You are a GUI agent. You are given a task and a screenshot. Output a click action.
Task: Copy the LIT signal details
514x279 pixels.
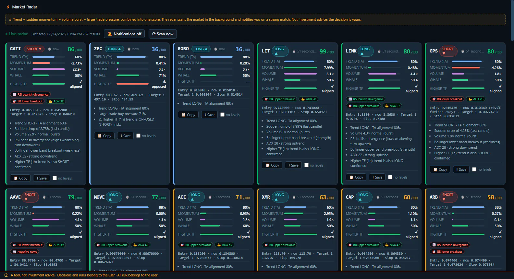[272, 165]
